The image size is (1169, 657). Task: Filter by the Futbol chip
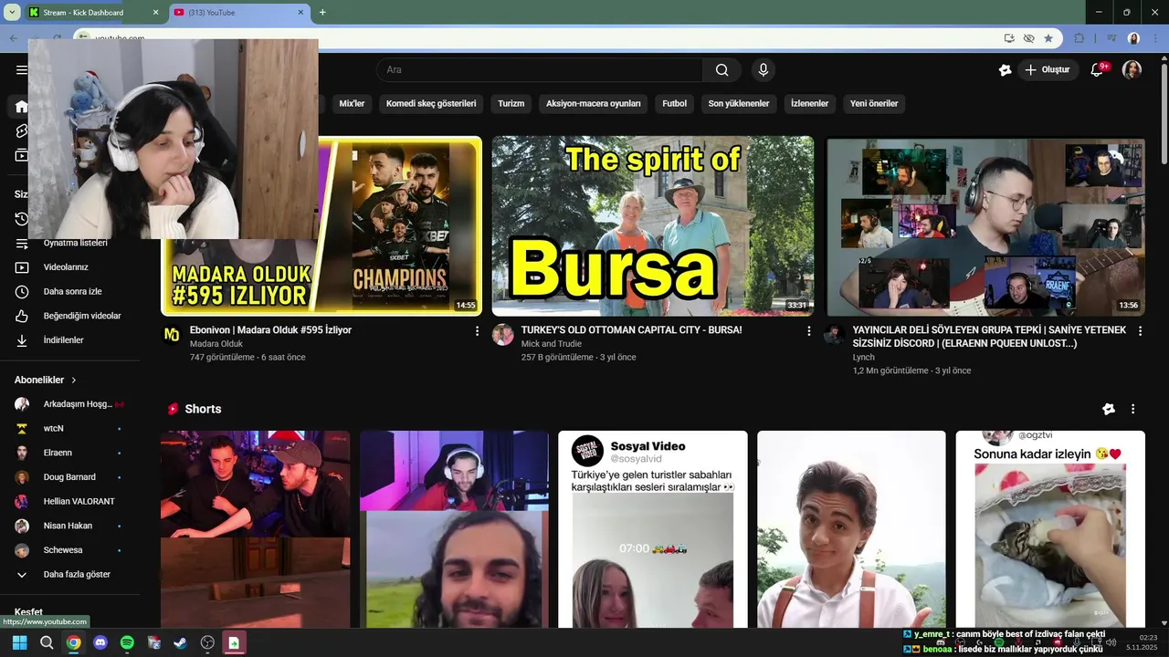click(675, 103)
